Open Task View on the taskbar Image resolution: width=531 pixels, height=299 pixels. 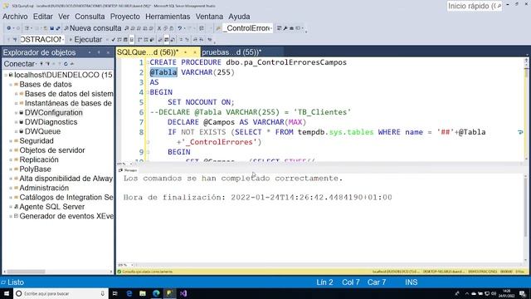(x=115, y=293)
